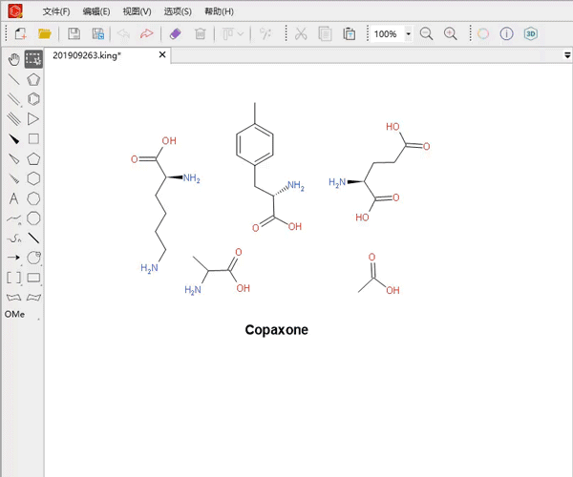Open a file with the folder icon

click(45, 34)
